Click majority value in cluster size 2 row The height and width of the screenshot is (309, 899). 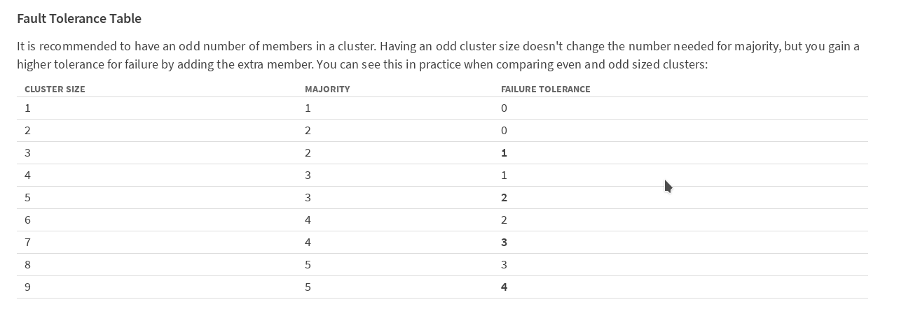tap(308, 131)
